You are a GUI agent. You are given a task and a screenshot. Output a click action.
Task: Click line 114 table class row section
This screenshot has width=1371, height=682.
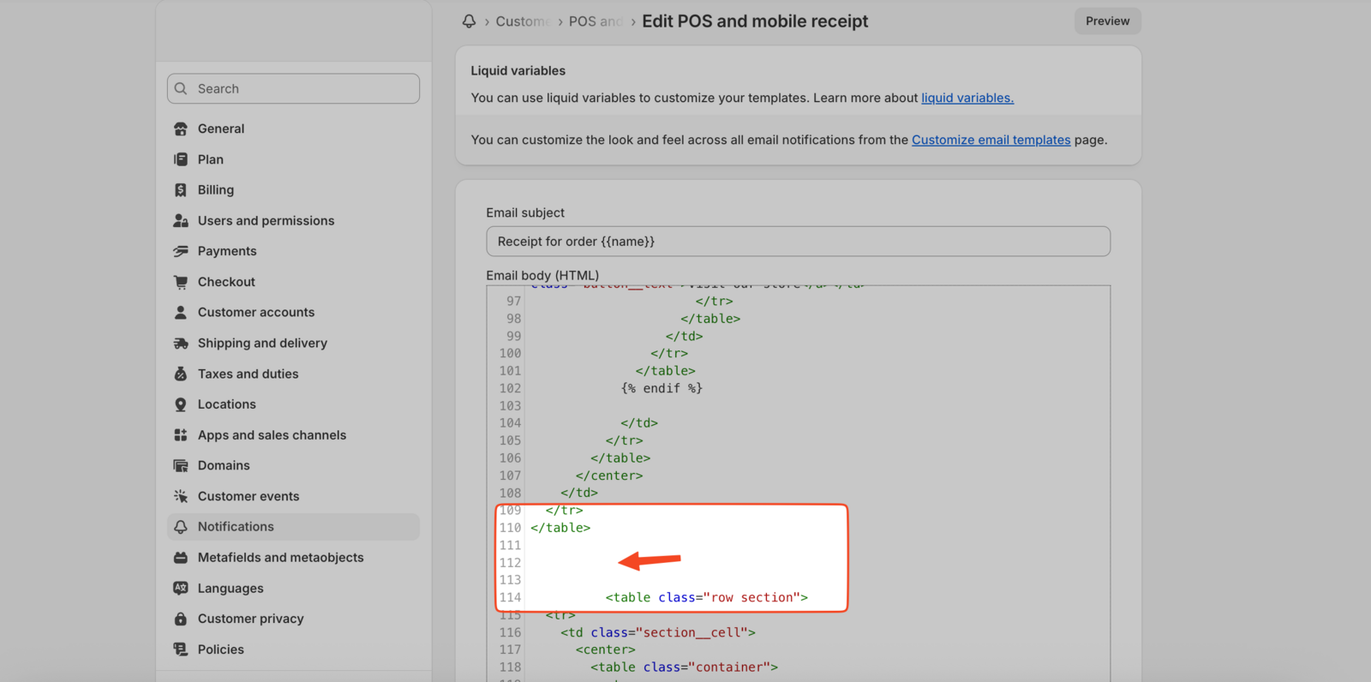[x=707, y=597]
